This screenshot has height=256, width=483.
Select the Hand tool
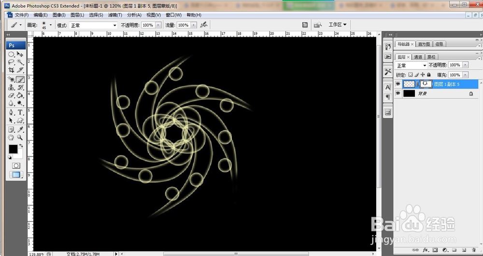12,138
